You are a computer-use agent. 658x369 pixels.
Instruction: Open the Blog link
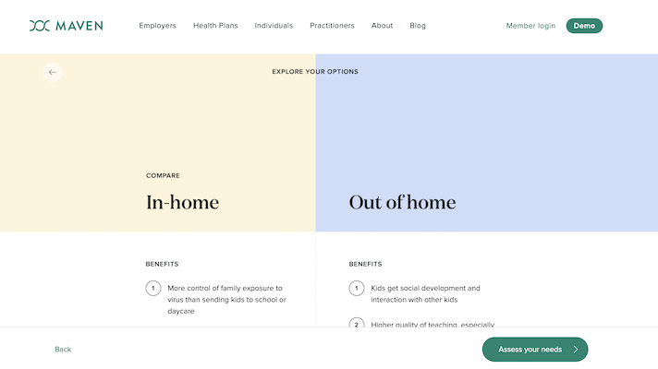[418, 26]
